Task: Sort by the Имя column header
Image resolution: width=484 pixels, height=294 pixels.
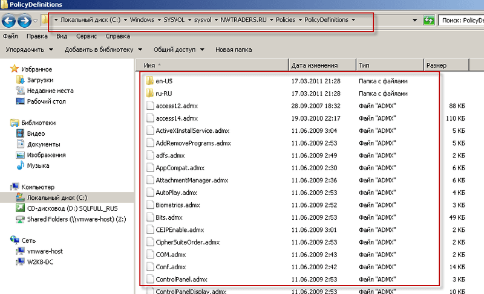Action: point(212,65)
